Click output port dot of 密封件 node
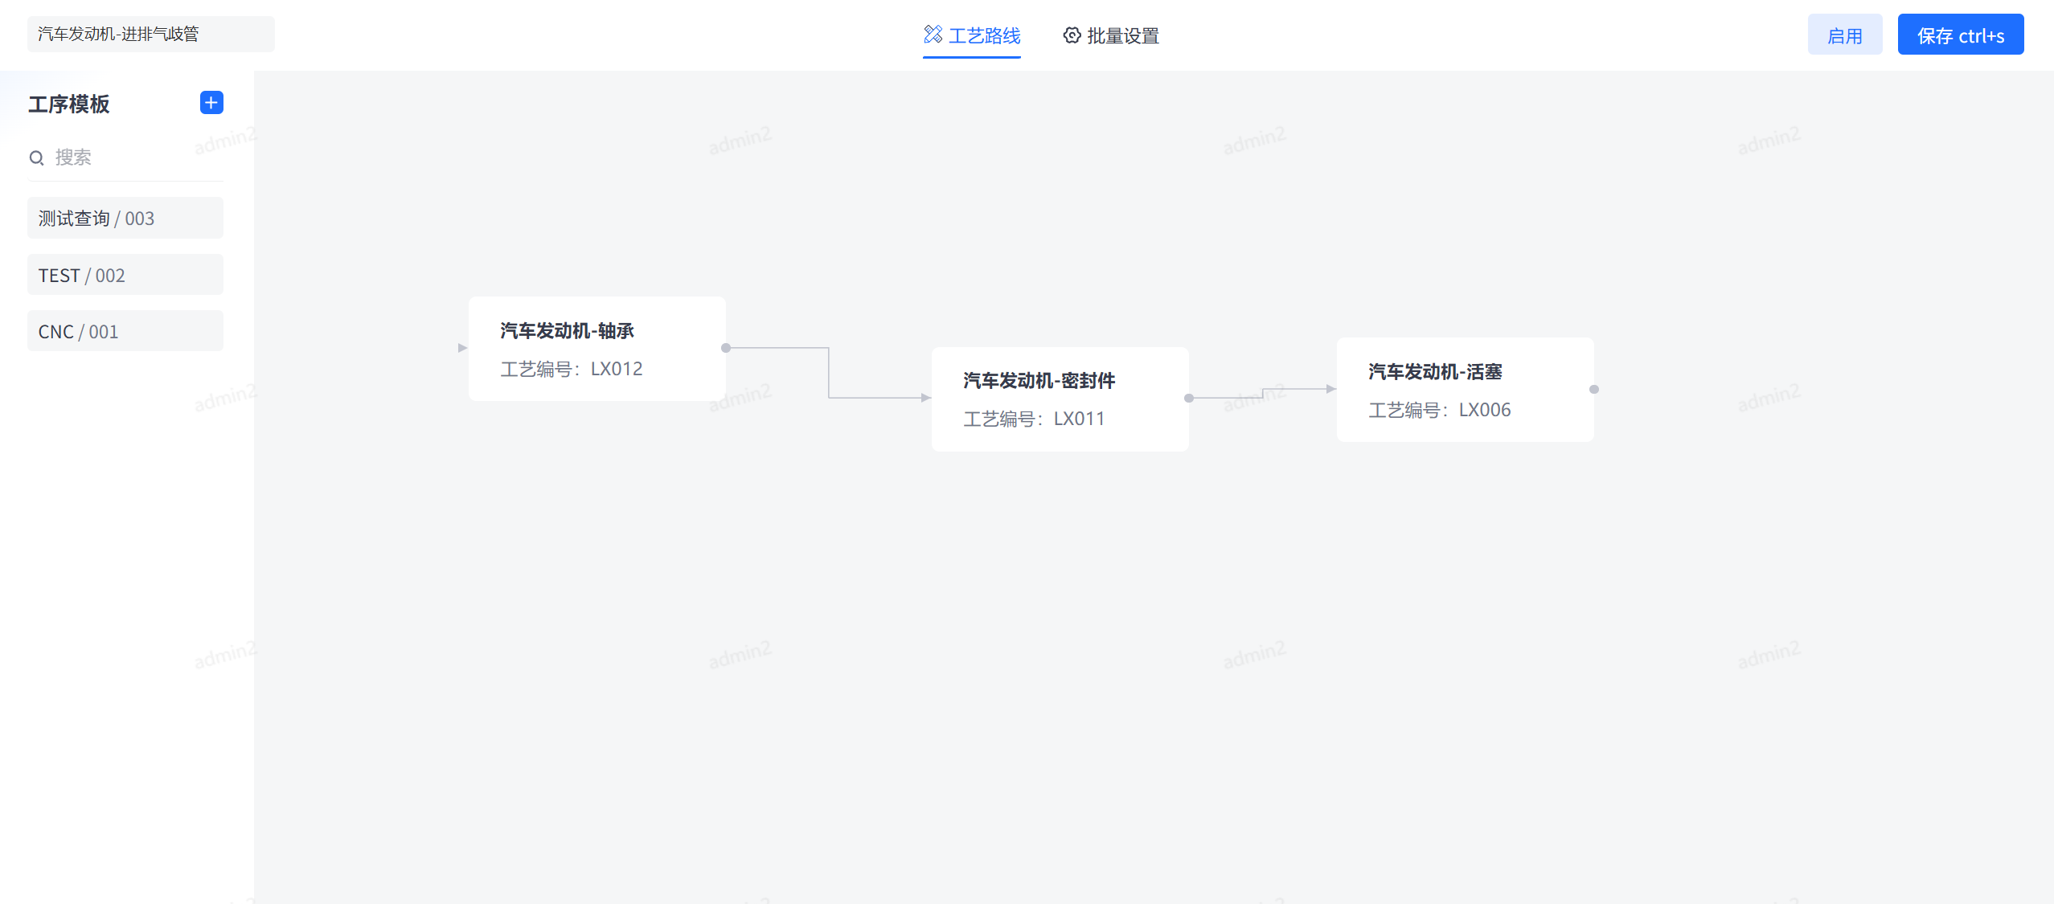The width and height of the screenshot is (2054, 904). [1189, 398]
